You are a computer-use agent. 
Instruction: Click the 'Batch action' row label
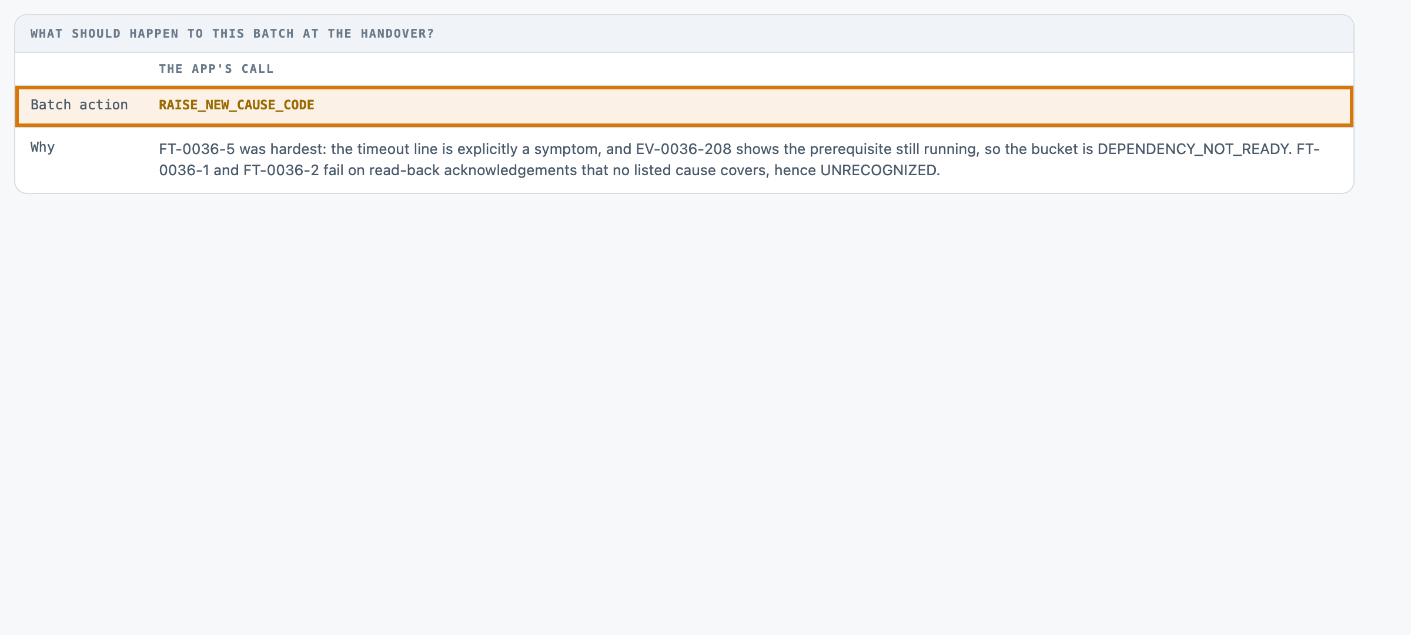[79, 105]
